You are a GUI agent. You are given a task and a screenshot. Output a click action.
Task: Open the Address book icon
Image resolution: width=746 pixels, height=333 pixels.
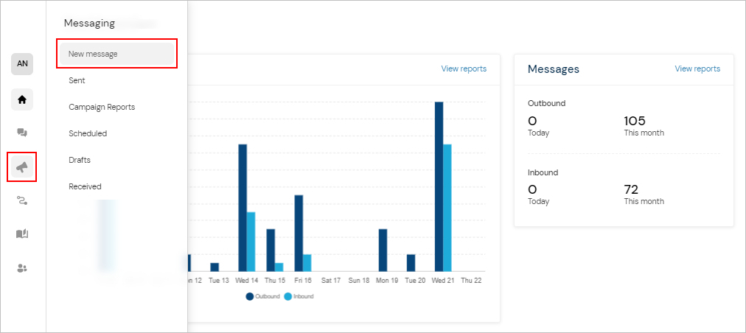tap(22, 234)
